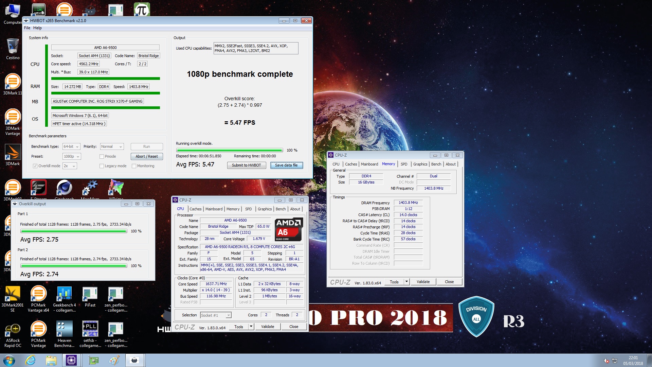Image resolution: width=652 pixels, height=367 pixels.
Task: Open Internet Explorer from taskbar
Action: click(30, 360)
